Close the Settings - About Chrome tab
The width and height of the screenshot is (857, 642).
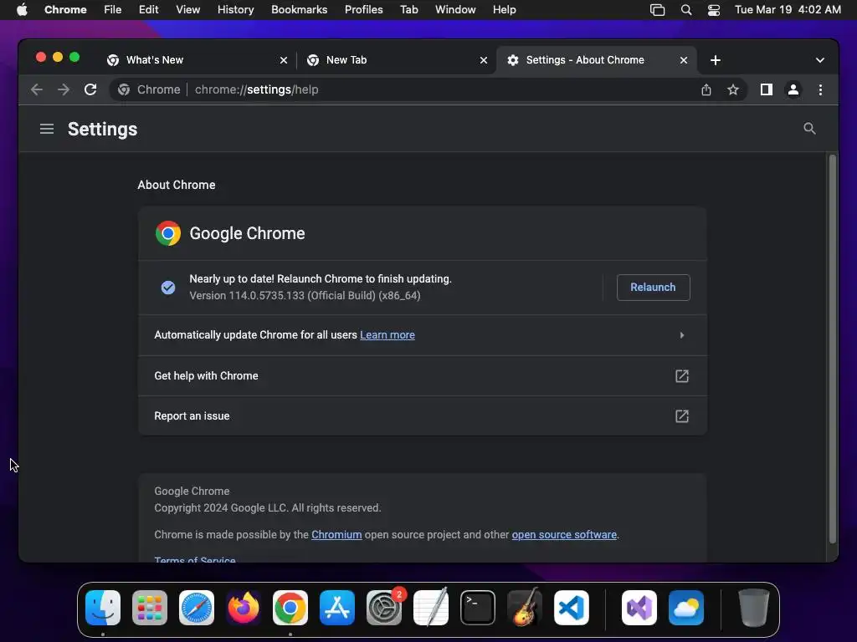click(x=684, y=60)
